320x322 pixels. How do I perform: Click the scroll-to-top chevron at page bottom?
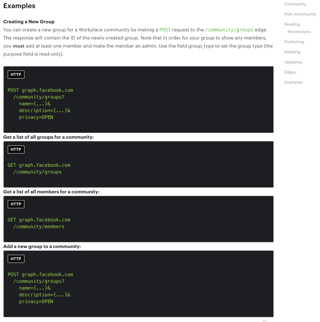click(264, 320)
